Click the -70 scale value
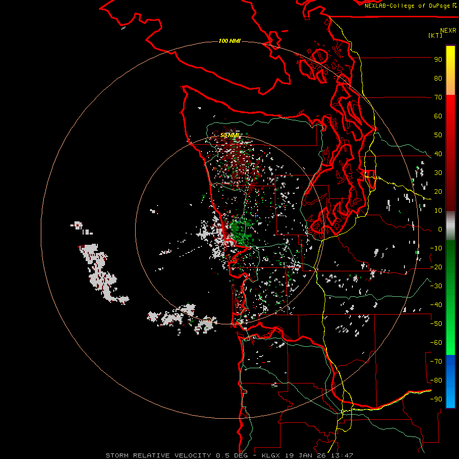The width and height of the screenshot is (459, 459). tap(436, 362)
